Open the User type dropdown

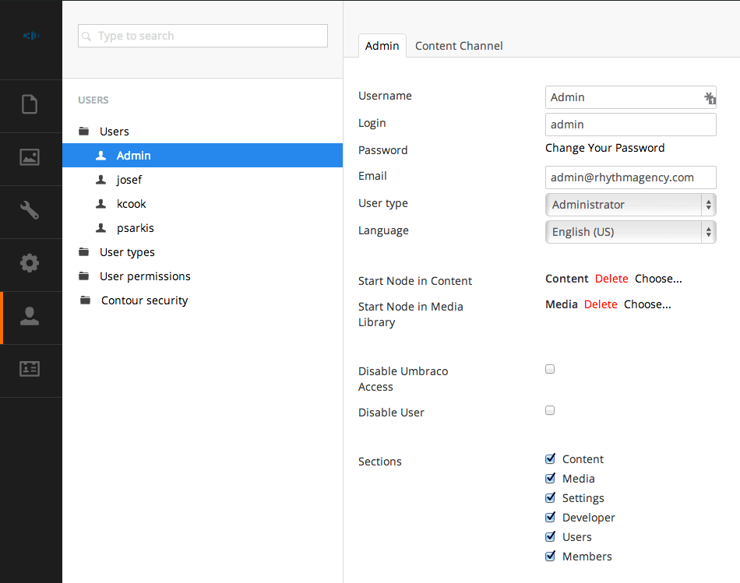630,205
